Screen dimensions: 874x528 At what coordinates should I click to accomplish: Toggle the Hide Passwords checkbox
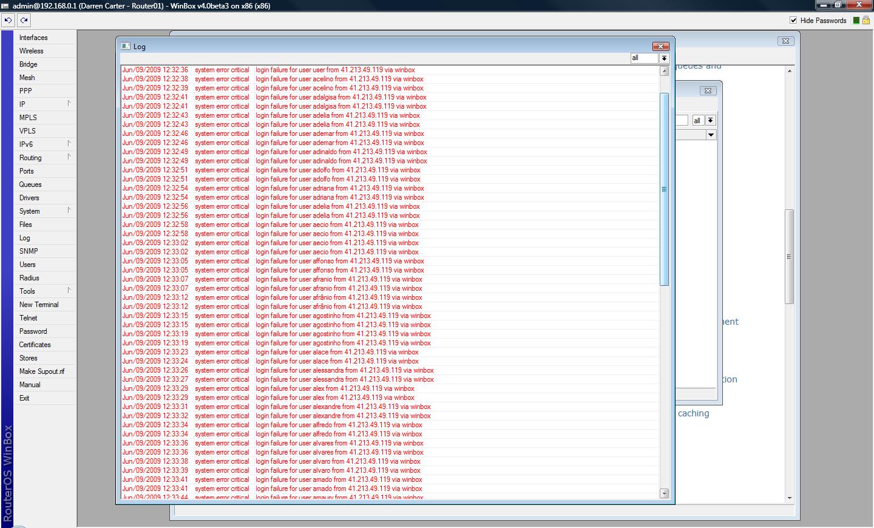[x=793, y=20]
